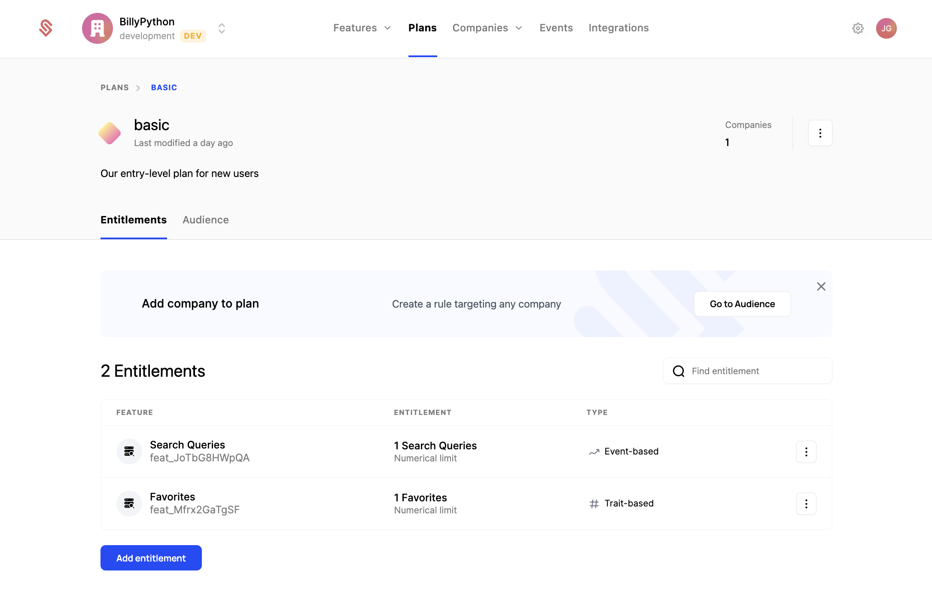Switch to the Audience tab
Image resolution: width=932 pixels, height=610 pixels.
tap(205, 220)
